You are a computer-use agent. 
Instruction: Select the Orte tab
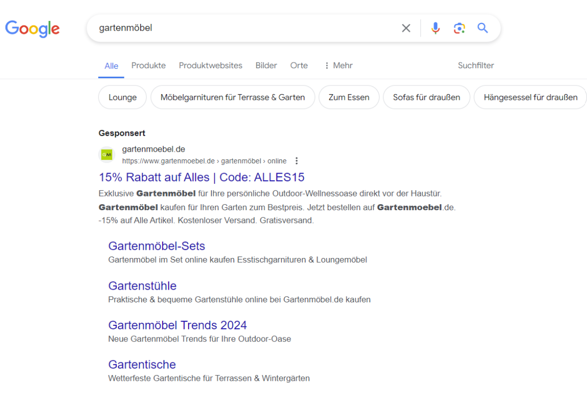tap(299, 66)
